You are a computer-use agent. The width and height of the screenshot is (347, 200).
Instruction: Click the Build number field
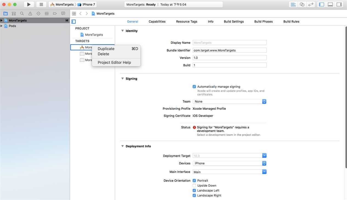pyautogui.click(x=229, y=65)
